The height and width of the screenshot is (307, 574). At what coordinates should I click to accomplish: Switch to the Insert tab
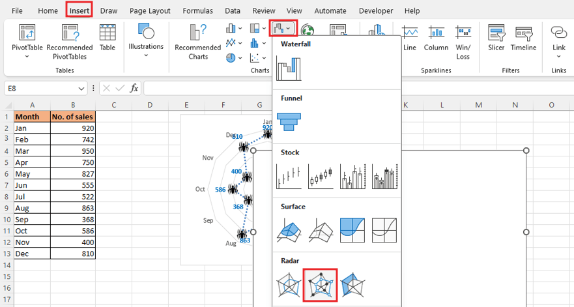(79, 10)
